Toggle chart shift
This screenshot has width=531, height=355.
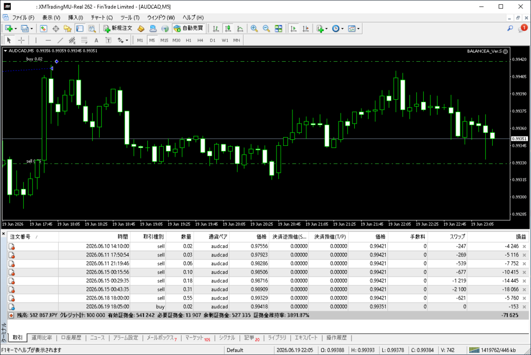(x=305, y=29)
